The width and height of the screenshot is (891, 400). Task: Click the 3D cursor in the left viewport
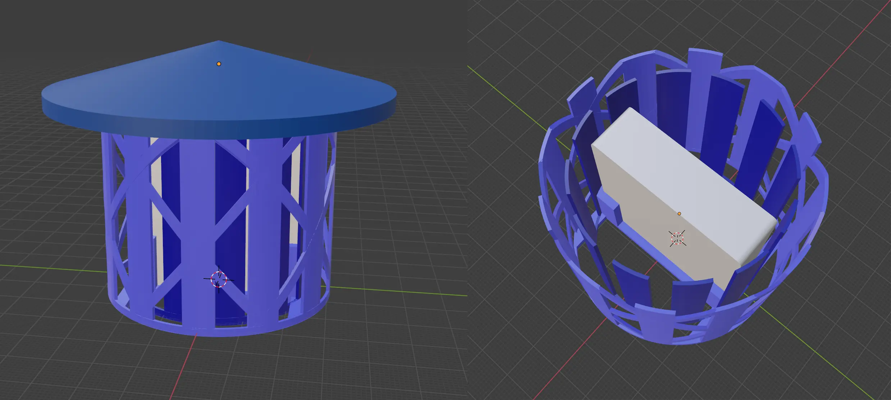point(219,279)
